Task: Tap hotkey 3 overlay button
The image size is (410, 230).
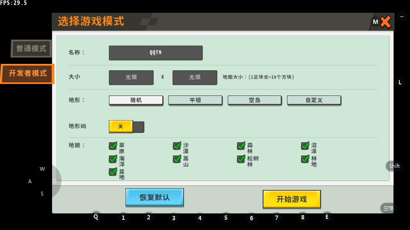Action: [174, 218]
